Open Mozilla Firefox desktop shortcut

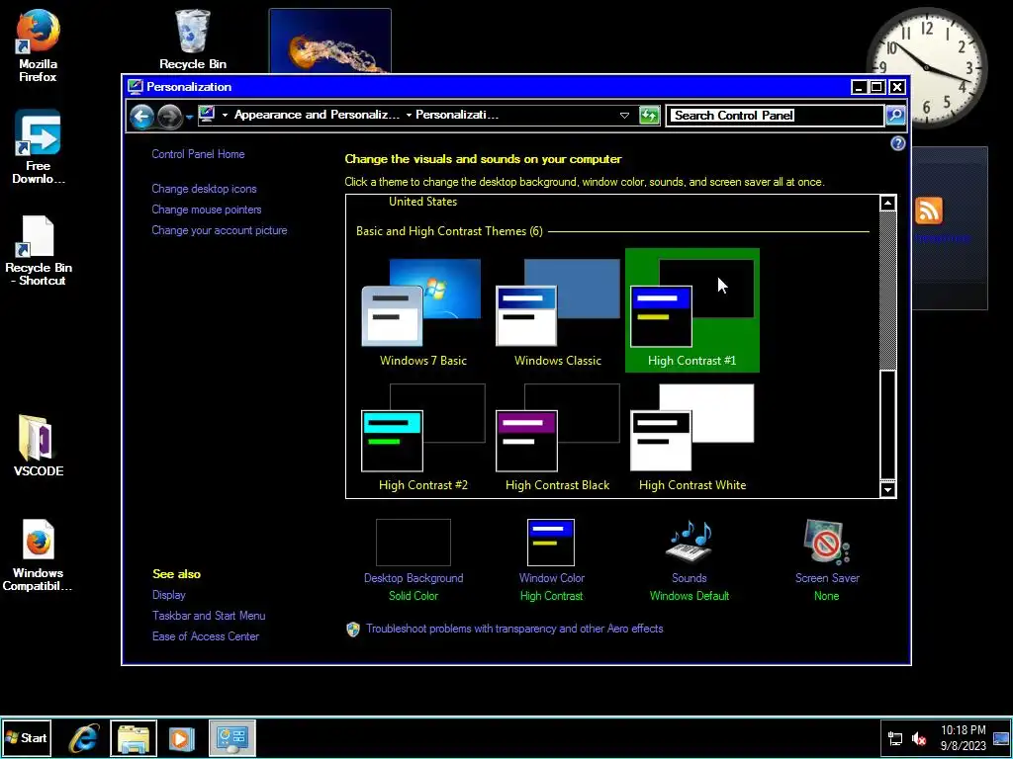(38, 45)
